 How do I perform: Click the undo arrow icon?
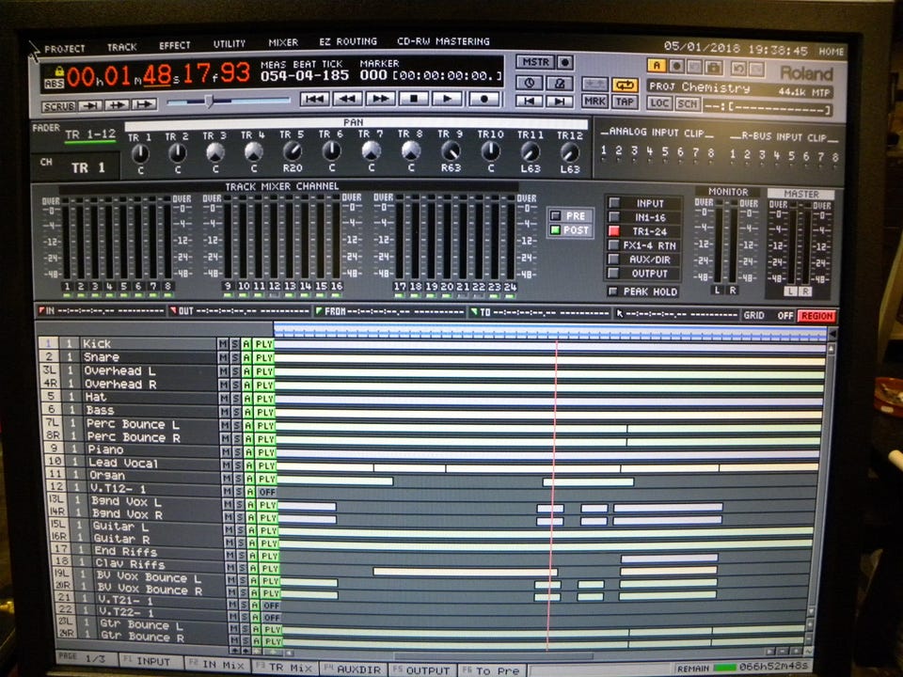738,69
